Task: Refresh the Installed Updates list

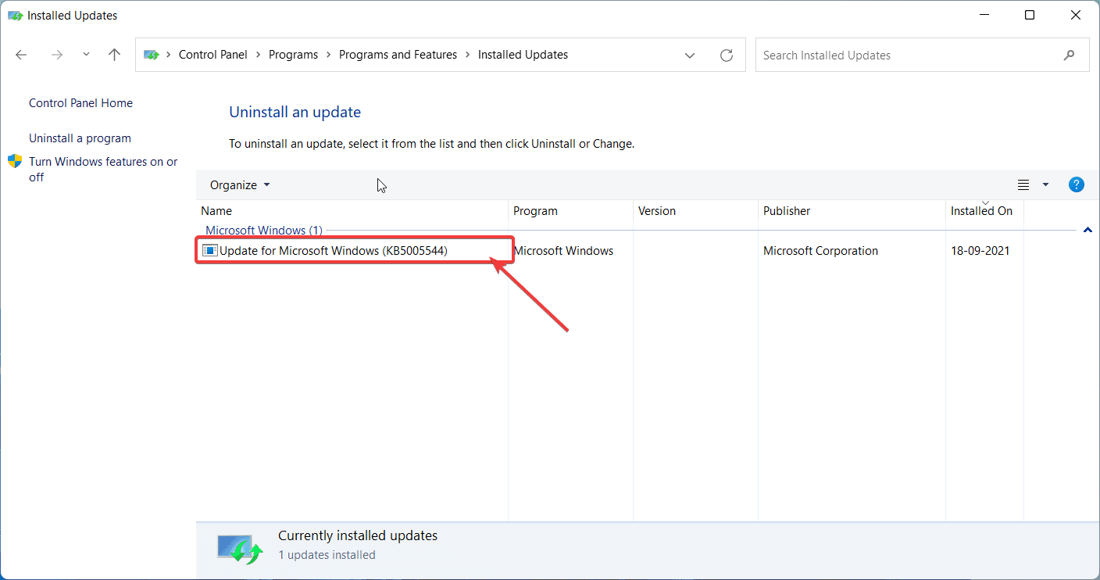Action: pos(727,55)
